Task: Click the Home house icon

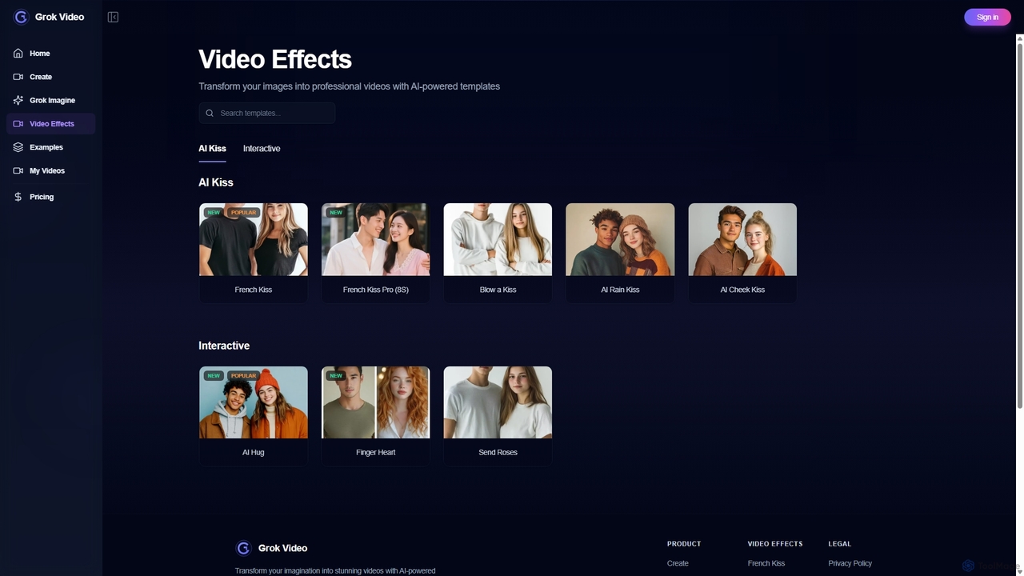Action: [x=18, y=54]
